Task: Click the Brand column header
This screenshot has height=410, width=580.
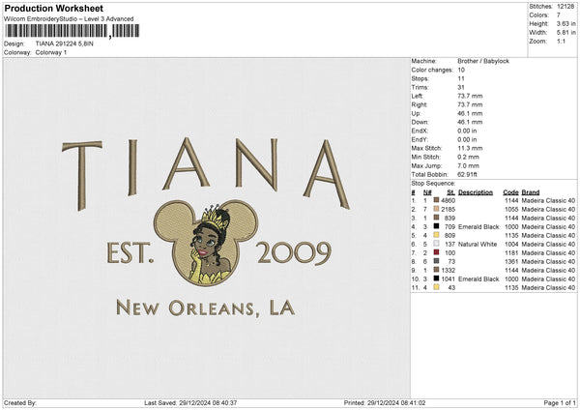Action: (531, 192)
